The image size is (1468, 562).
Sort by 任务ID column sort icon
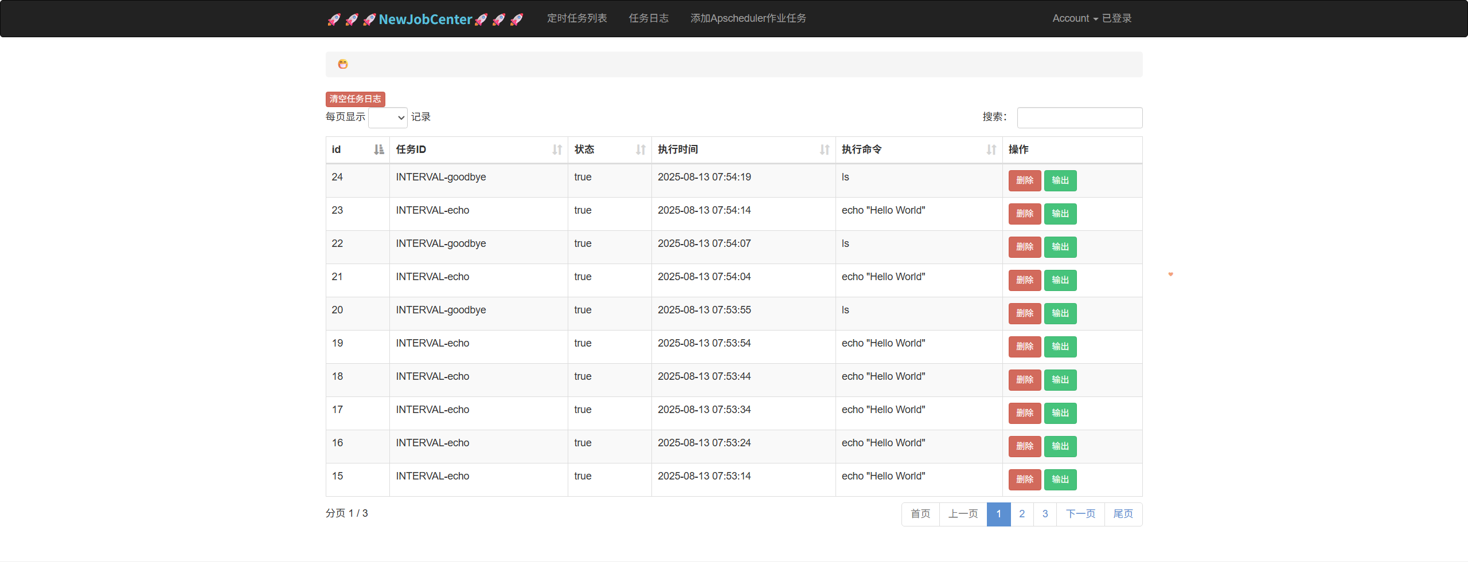pos(557,150)
